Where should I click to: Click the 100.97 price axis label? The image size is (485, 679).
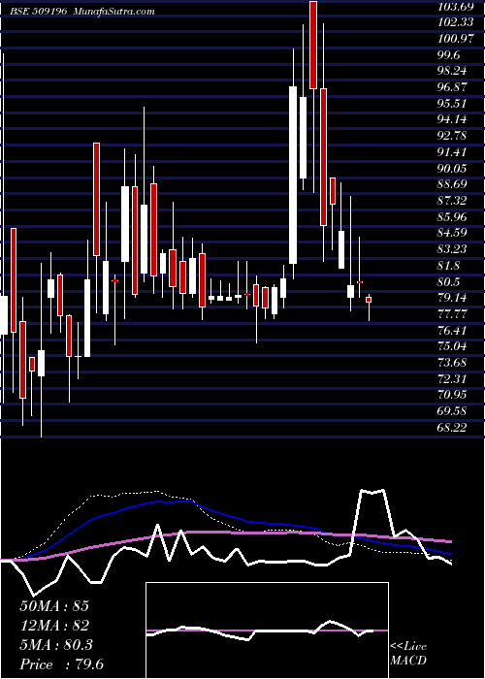click(455, 39)
